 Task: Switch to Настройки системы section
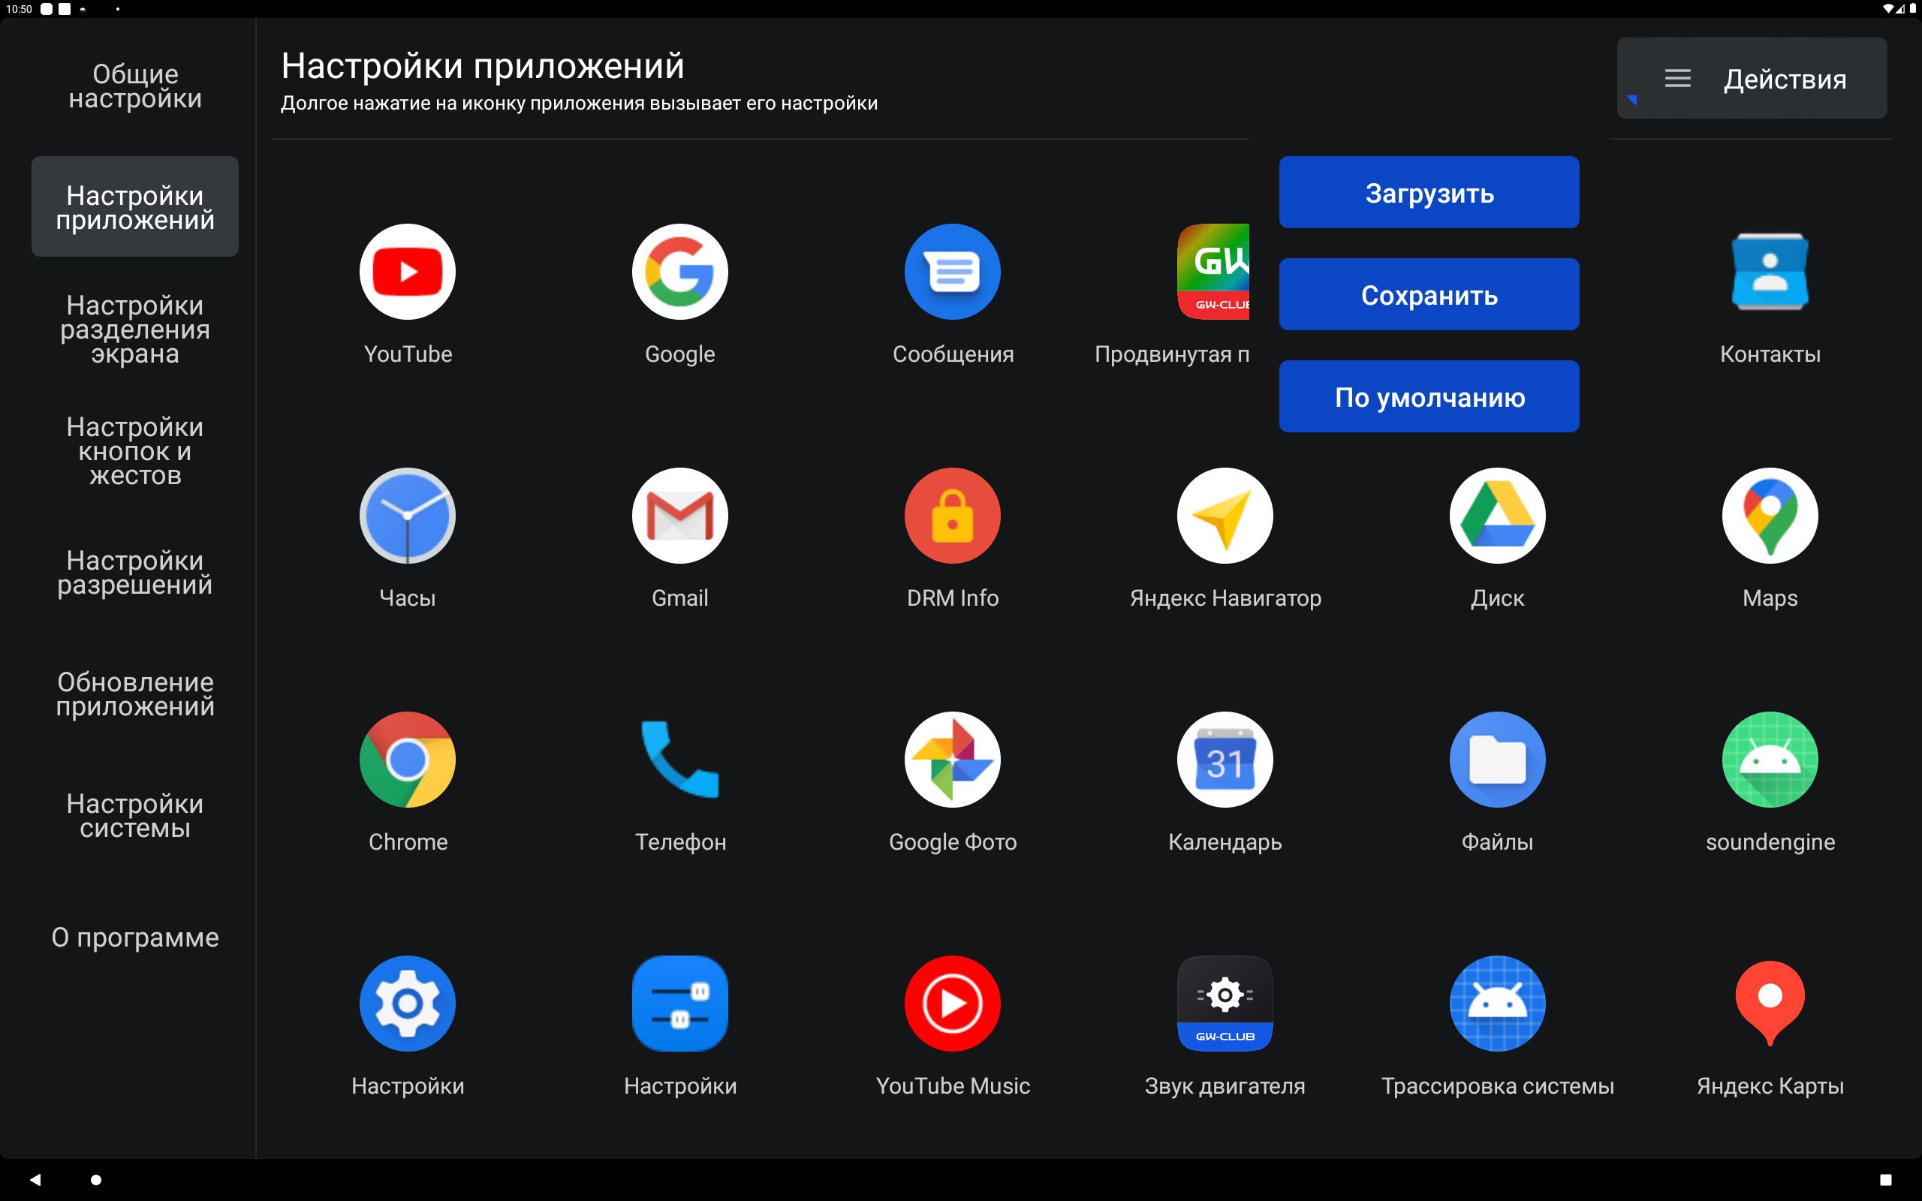click(135, 816)
